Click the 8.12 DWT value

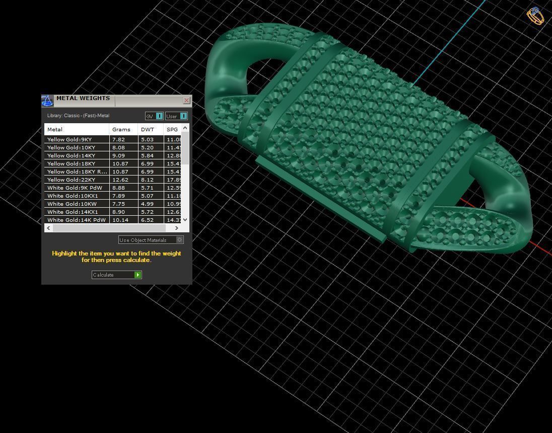tap(147, 180)
